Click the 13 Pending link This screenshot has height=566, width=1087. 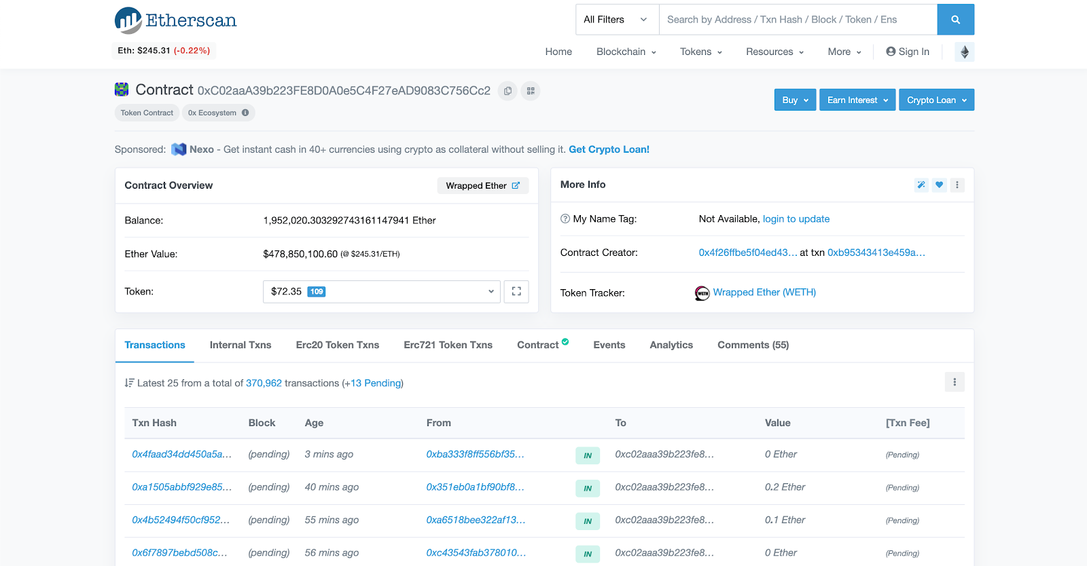click(376, 383)
